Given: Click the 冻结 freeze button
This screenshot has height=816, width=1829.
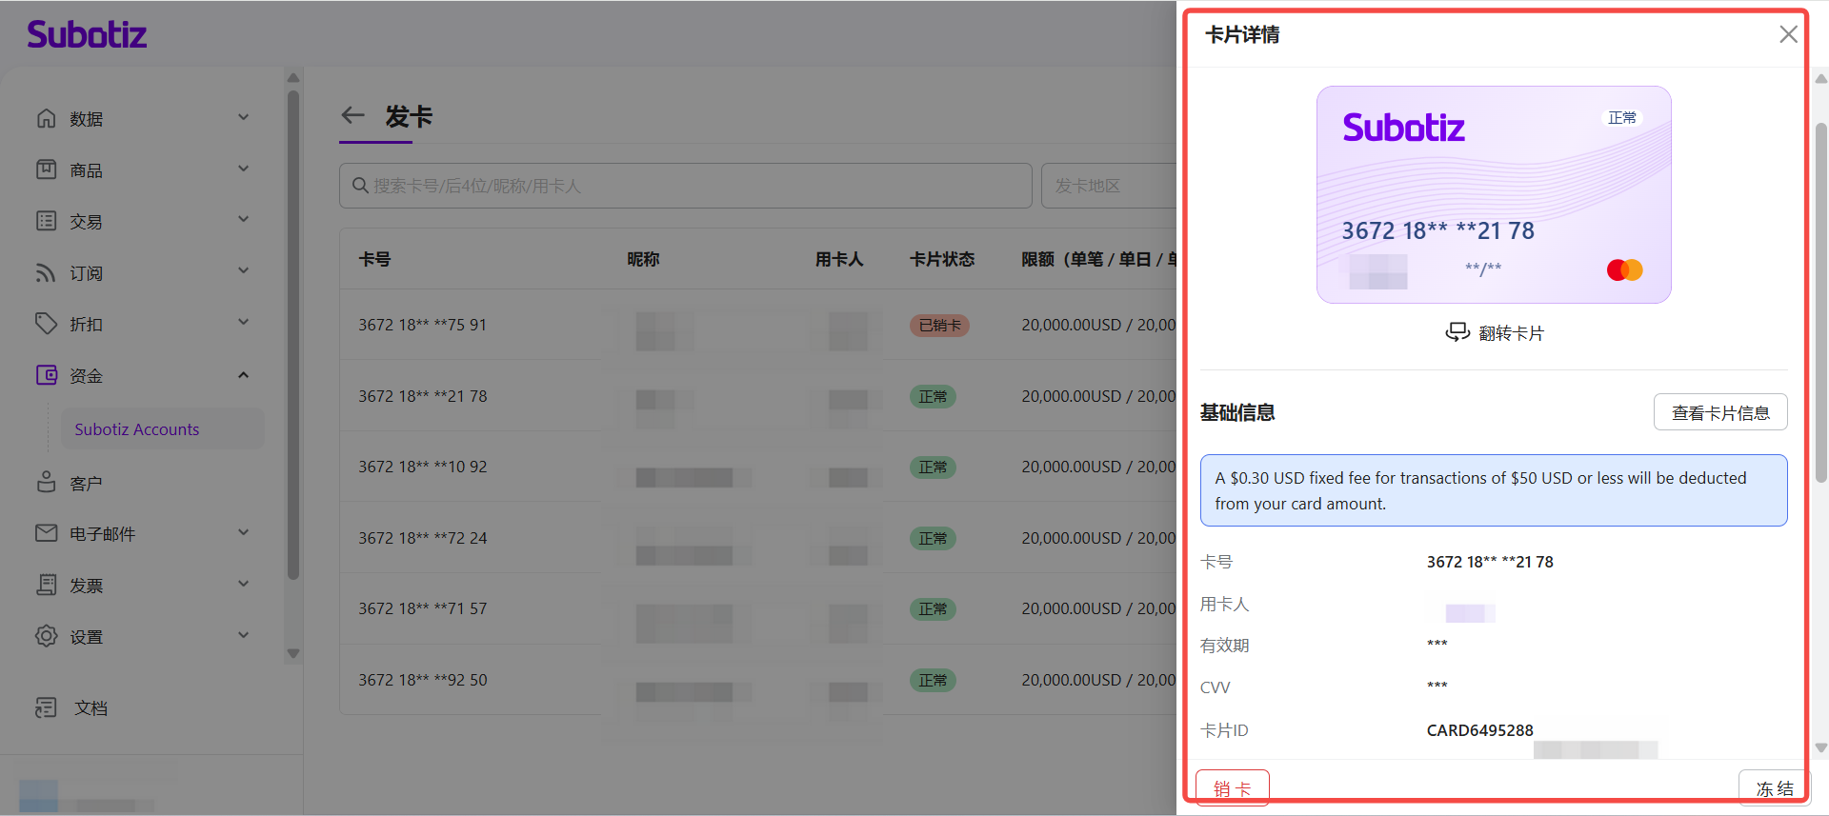Looking at the screenshot, I should [1775, 787].
